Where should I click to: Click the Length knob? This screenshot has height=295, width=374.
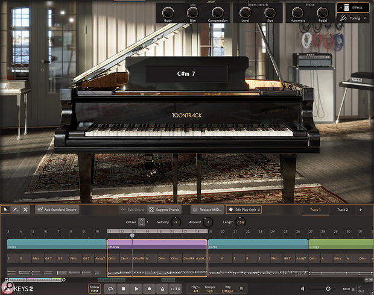[x=240, y=222]
